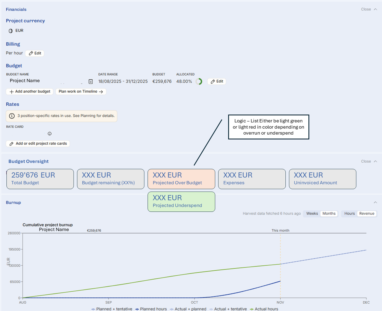Image resolution: width=382 pixels, height=311 pixels.
Task: Click the currency icon beside EUR
Action: click(x=11, y=31)
